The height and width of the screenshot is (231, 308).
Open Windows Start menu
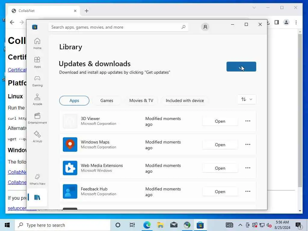point(7,225)
